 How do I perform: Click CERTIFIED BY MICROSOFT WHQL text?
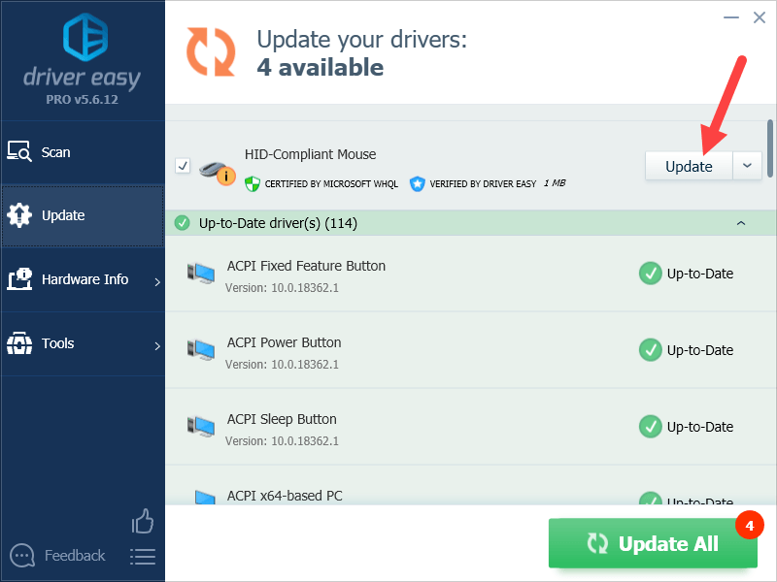[331, 184]
